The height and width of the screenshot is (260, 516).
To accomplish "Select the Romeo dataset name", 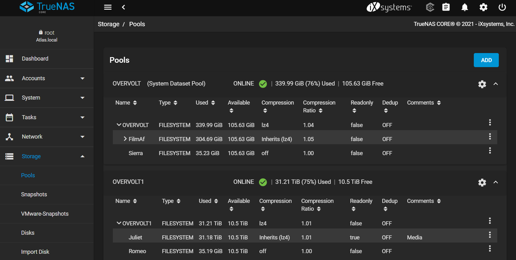I will (137, 251).
